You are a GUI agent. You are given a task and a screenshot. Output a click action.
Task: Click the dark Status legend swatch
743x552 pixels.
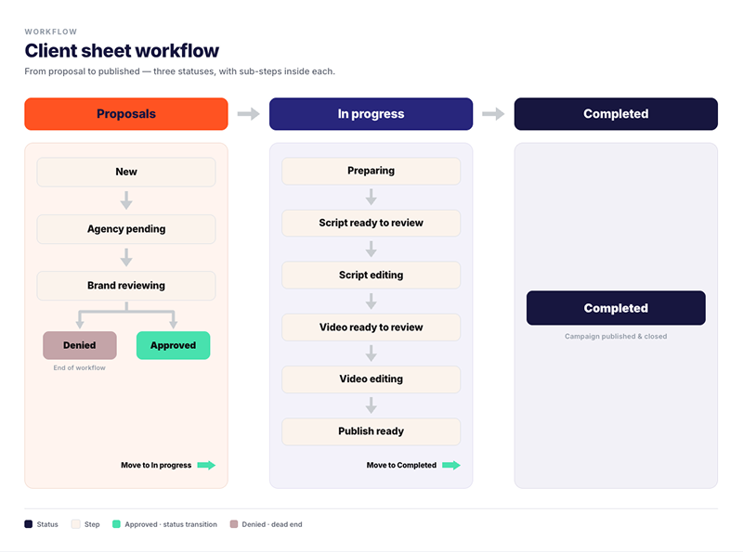(x=29, y=524)
